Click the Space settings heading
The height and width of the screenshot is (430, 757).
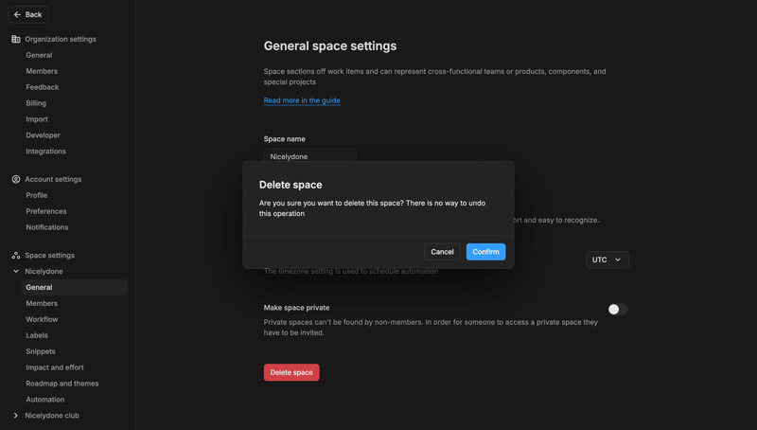coord(50,255)
